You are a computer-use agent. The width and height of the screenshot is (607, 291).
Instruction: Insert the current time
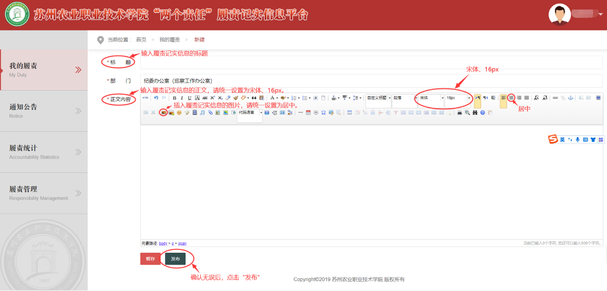pos(316,113)
